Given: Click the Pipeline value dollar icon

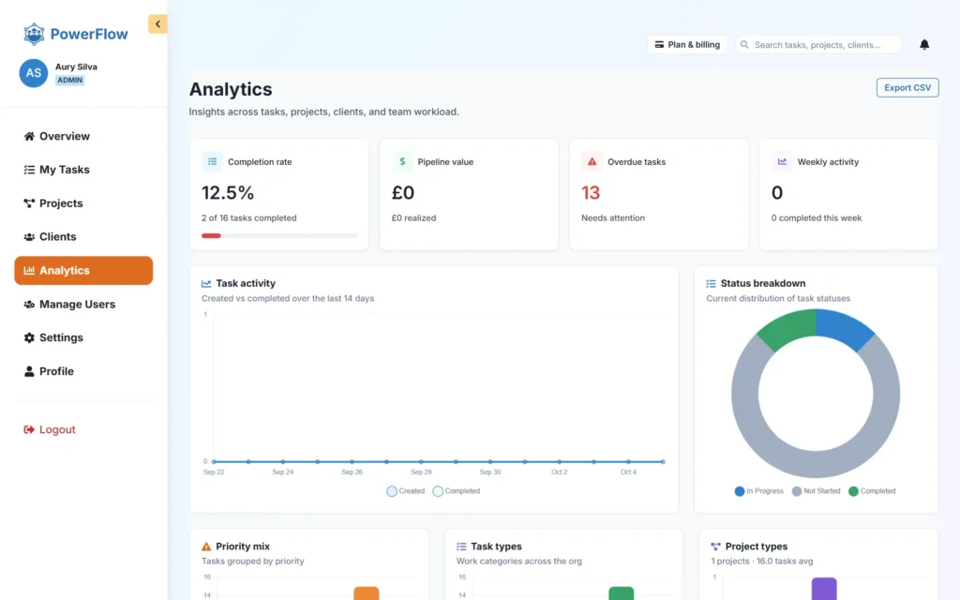Looking at the screenshot, I should [402, 161].
